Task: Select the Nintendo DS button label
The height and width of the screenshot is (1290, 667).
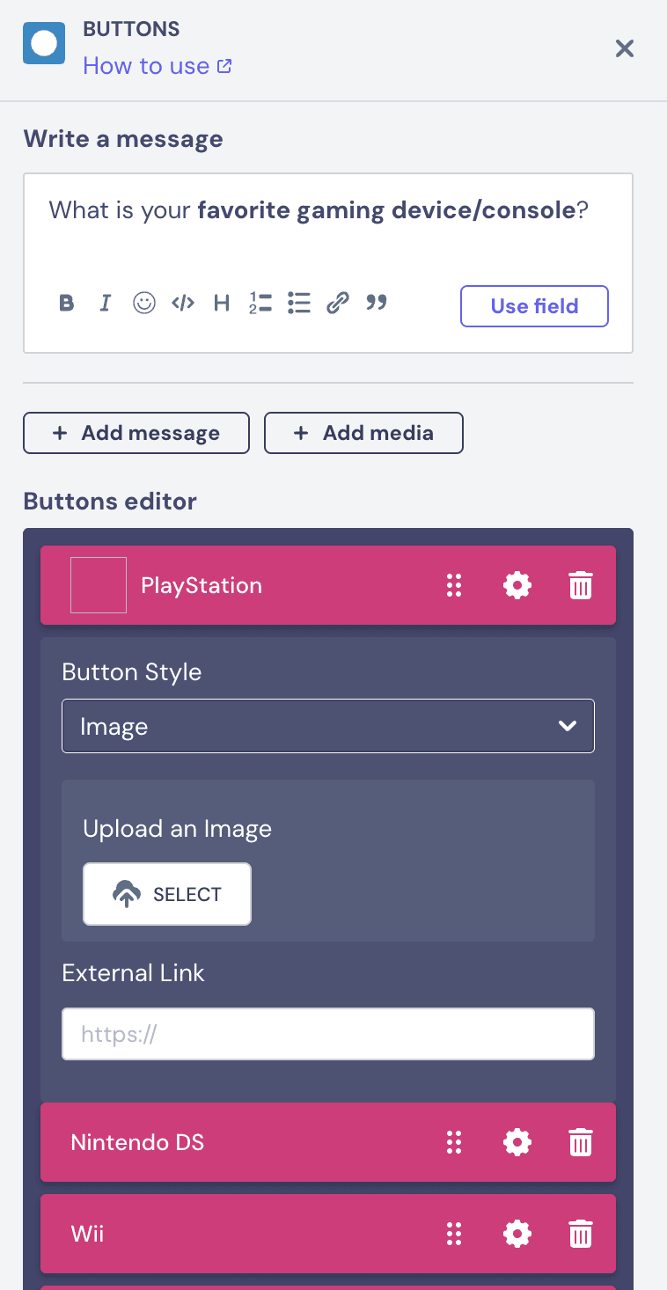Action: point(137,1142)
